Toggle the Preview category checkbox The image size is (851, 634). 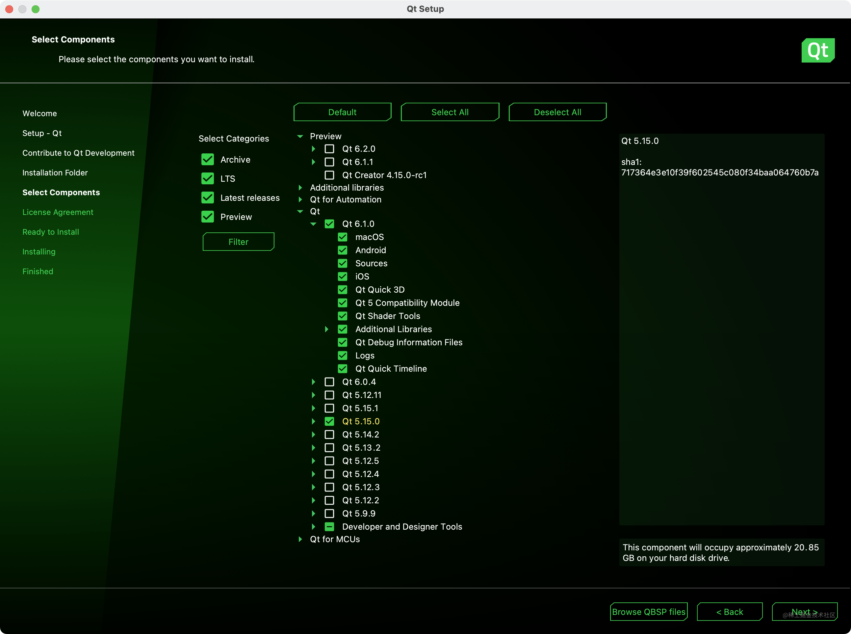coord(208,217)
